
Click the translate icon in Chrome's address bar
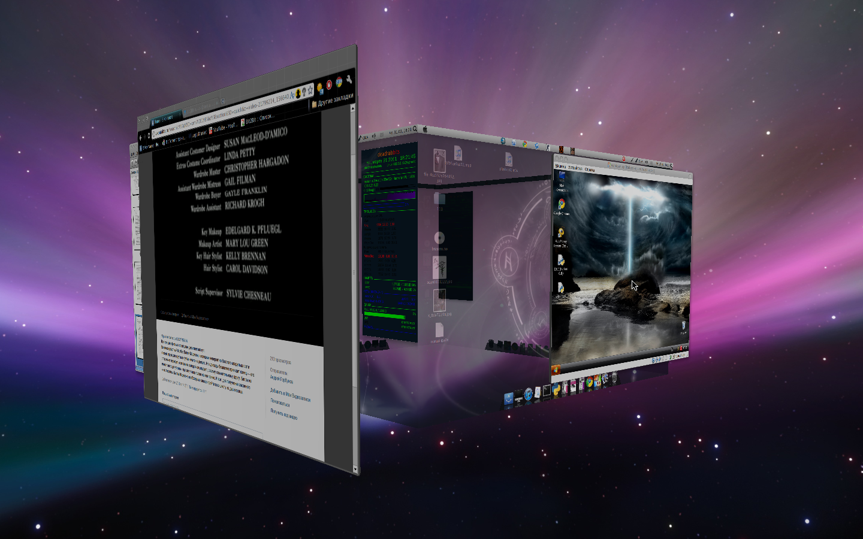point(292,96)
